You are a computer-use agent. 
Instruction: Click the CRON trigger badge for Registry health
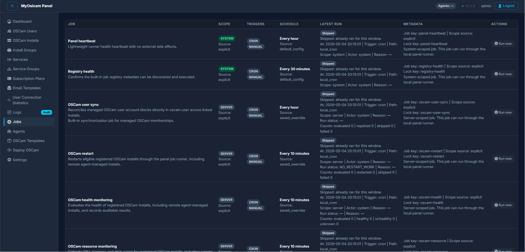coord(253,71)
